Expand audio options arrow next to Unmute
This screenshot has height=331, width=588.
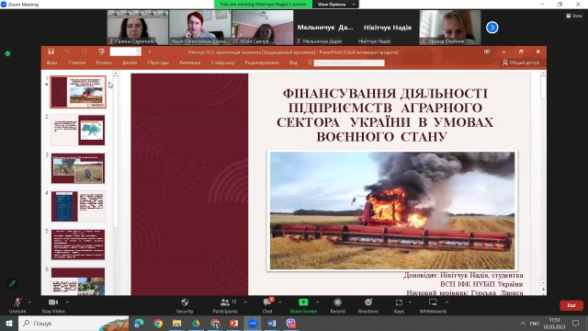(x=29, y=302)
